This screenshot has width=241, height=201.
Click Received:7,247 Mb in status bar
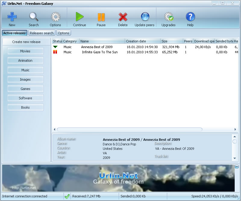tap(86, 196)
